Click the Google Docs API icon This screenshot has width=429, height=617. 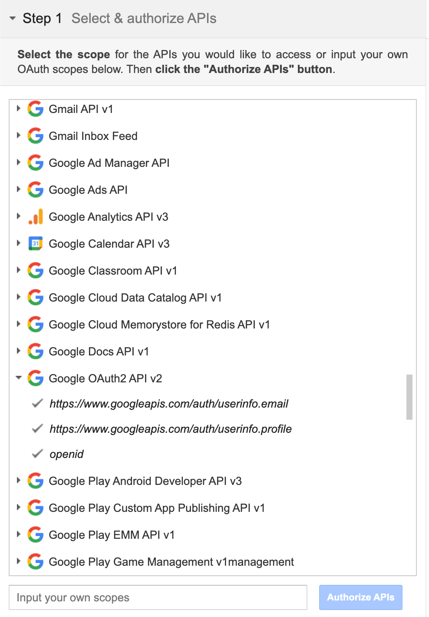pos(36,352)
